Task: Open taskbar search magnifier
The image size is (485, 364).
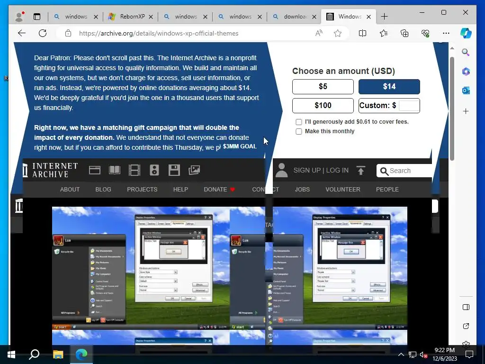Action: click(34, 355)
